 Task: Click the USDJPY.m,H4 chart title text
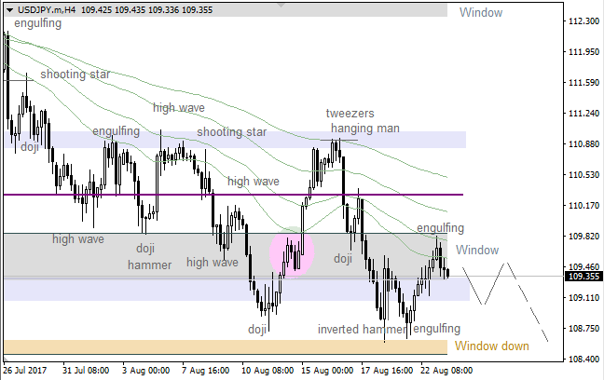point(47,9)
